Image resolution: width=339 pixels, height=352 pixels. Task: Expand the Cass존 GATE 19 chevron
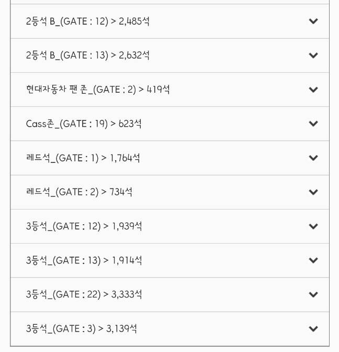click(313, 124)
